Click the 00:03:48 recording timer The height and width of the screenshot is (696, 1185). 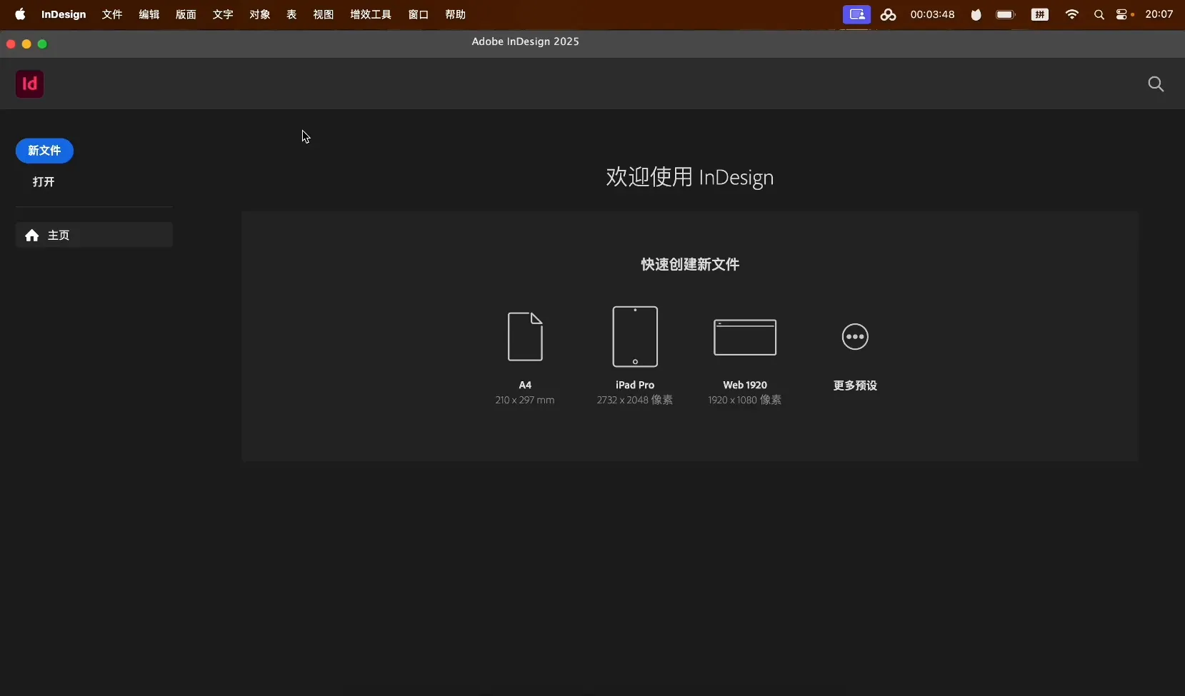tap(932, 14)
